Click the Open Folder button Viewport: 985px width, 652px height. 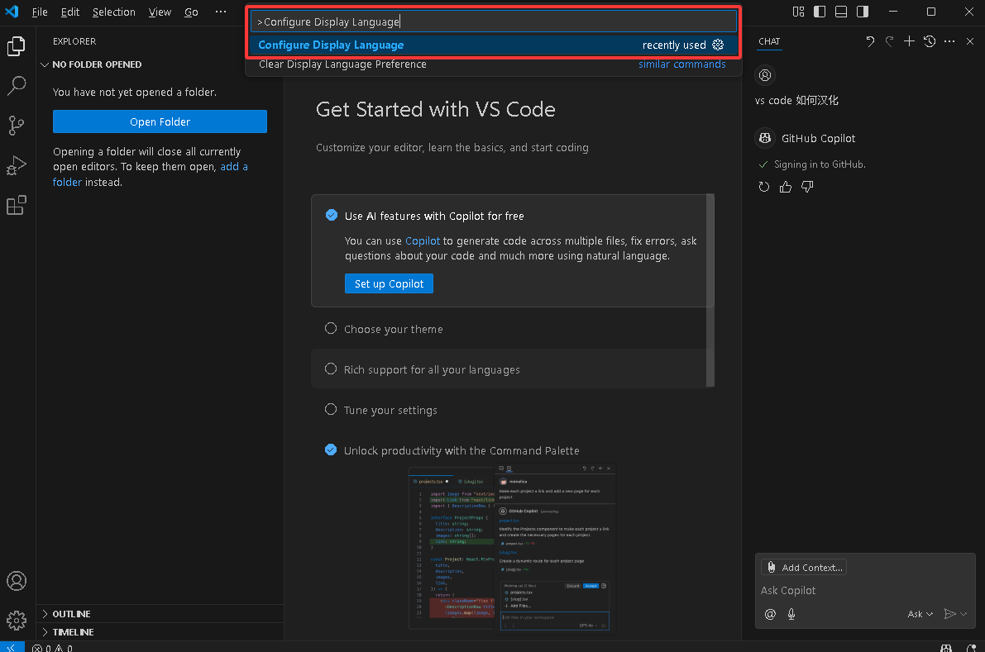click(160, 121)
